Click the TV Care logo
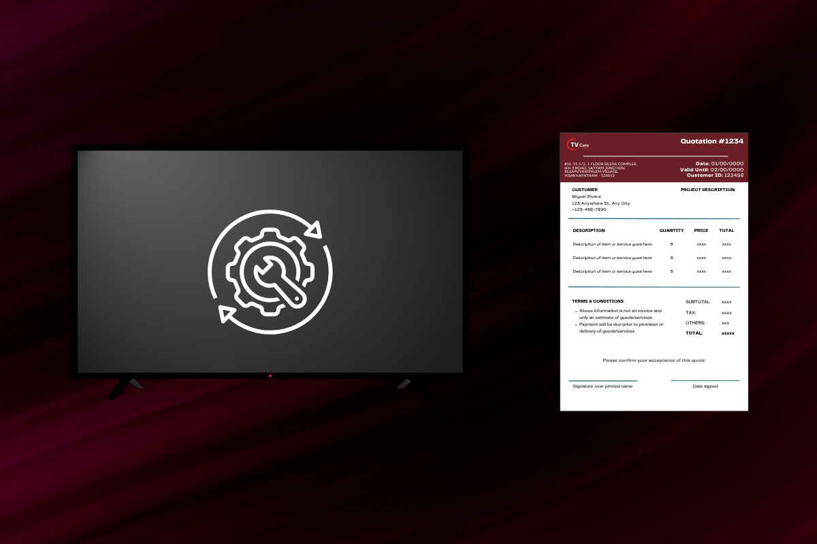 click(577, 144)
